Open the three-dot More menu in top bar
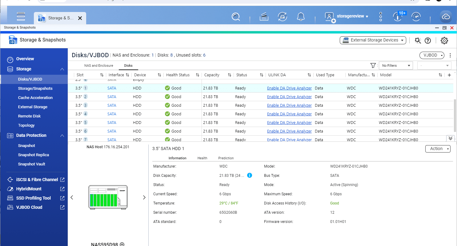 (x=381, y=17)
